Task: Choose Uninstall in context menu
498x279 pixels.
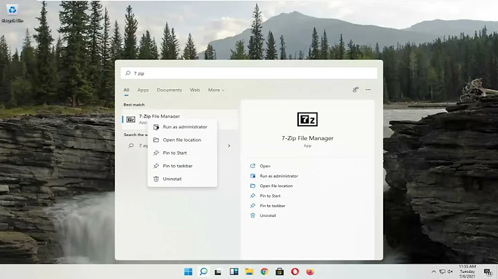Action: click(183, 179)
